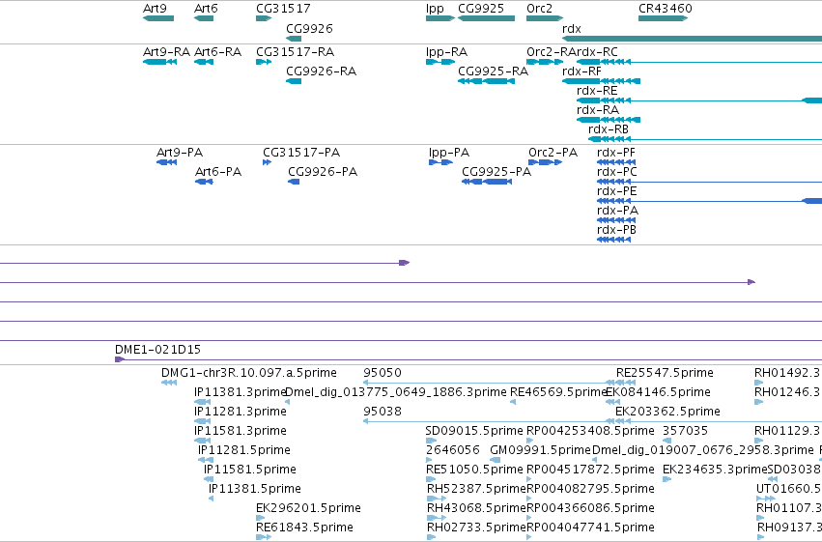This screenshot has height=542, width=822.
Task: Click the IP11381.5prime EST feature
Action: [211, 499]
